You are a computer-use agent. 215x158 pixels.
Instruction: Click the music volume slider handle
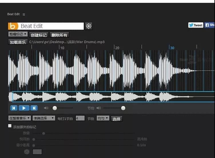(55, 108)
